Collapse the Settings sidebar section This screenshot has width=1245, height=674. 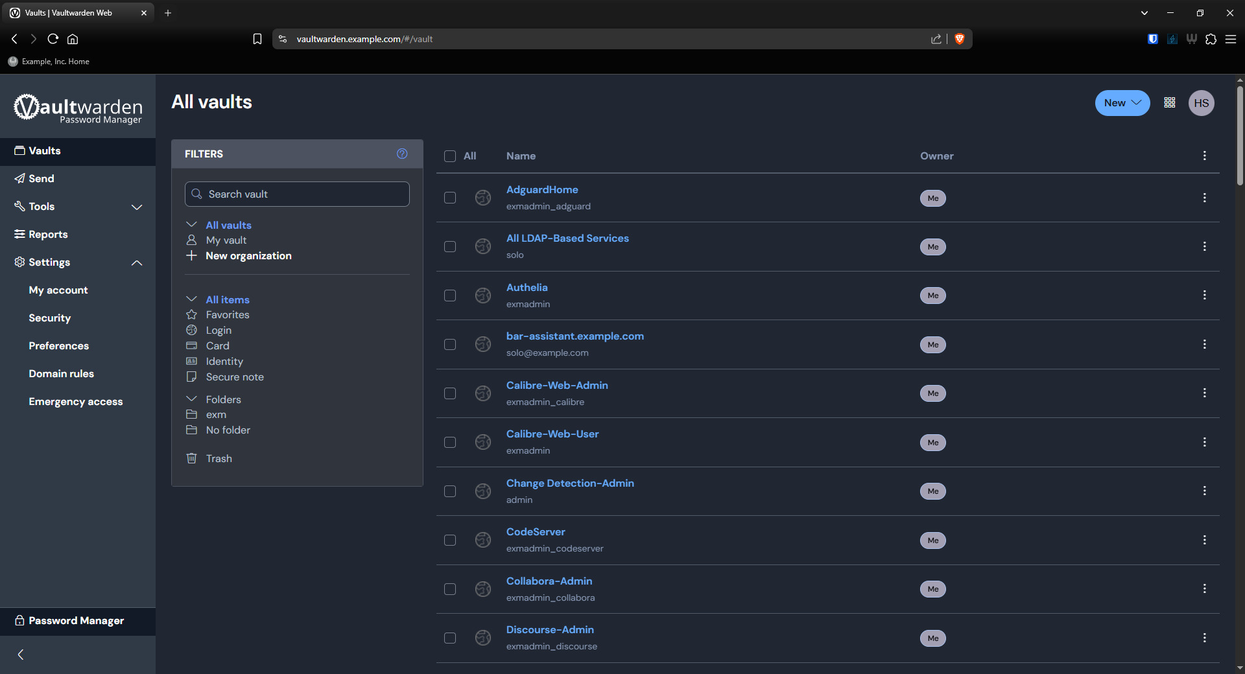click(x=137, y=262)
